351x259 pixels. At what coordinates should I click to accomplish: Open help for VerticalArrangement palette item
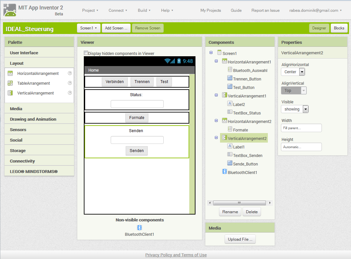point(70,93)
